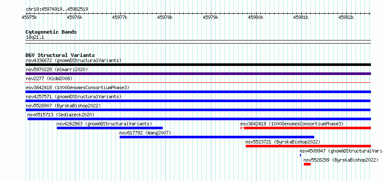Click the red esv3642419 variant bar
The height and width of the screenshot is (181, 383).
tap(306, 128)
